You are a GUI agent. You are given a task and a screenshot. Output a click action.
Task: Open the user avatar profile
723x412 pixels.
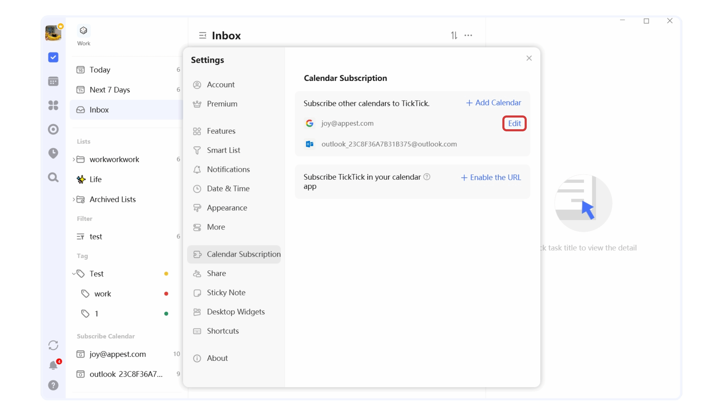53,33
